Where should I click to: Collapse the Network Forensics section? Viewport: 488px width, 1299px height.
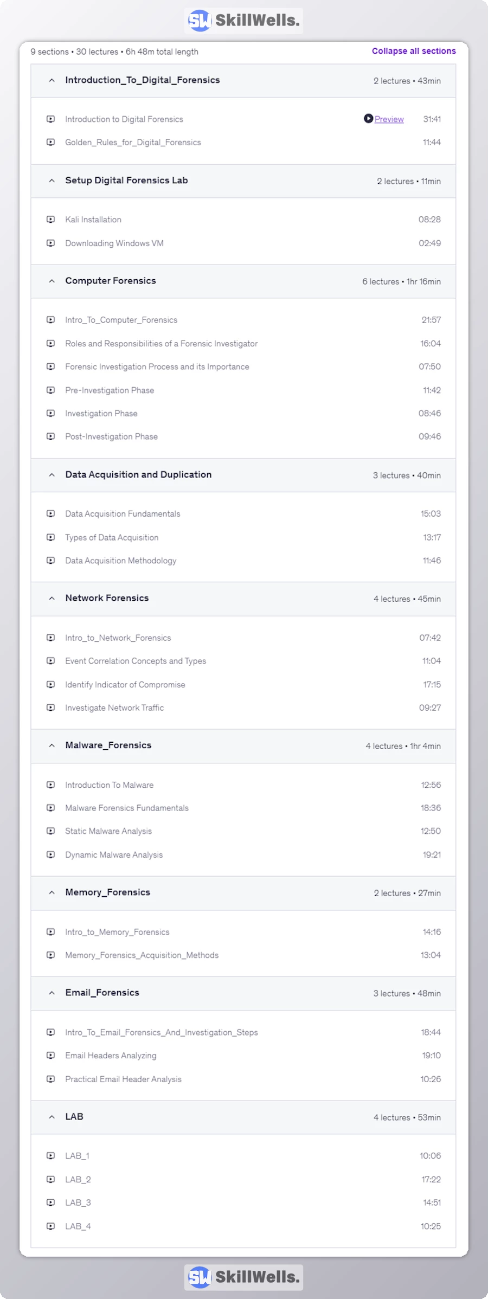tap(52, 599)
